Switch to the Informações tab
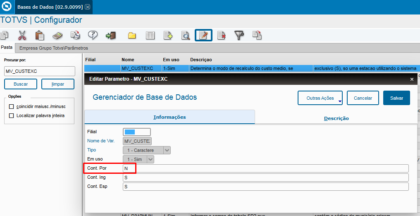This screenshot has width=420, height=216. (169, 118)
